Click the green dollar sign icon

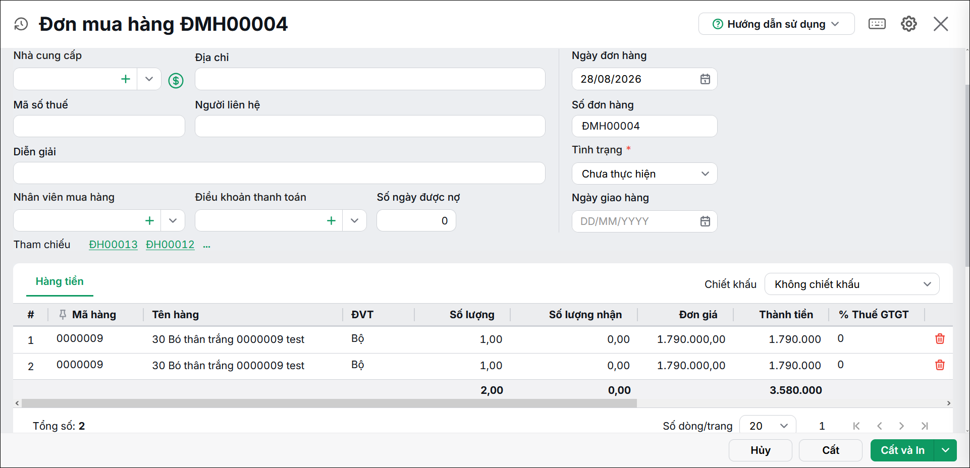click(x=176, y=80)
